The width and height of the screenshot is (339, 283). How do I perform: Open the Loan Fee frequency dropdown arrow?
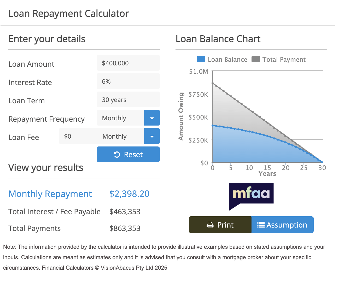(x=152, y=136)
